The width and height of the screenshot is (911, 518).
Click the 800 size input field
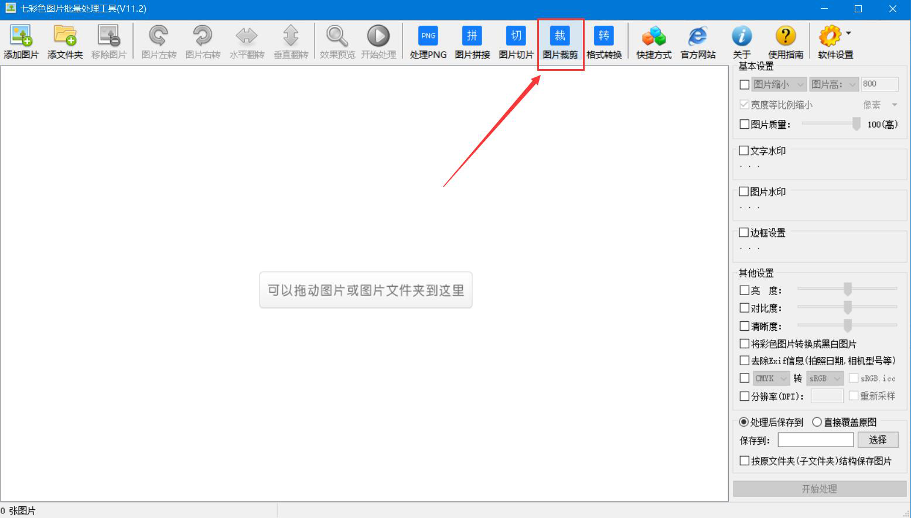[x=879, y=84]
